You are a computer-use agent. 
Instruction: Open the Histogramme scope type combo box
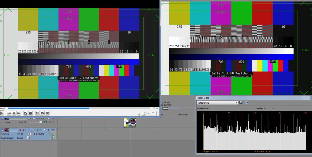click(x=217, y=103)
